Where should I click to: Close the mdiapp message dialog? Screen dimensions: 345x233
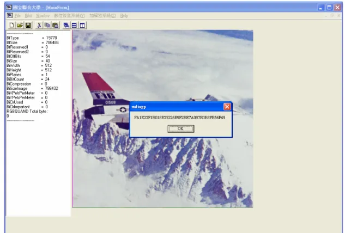coord(227,107)
